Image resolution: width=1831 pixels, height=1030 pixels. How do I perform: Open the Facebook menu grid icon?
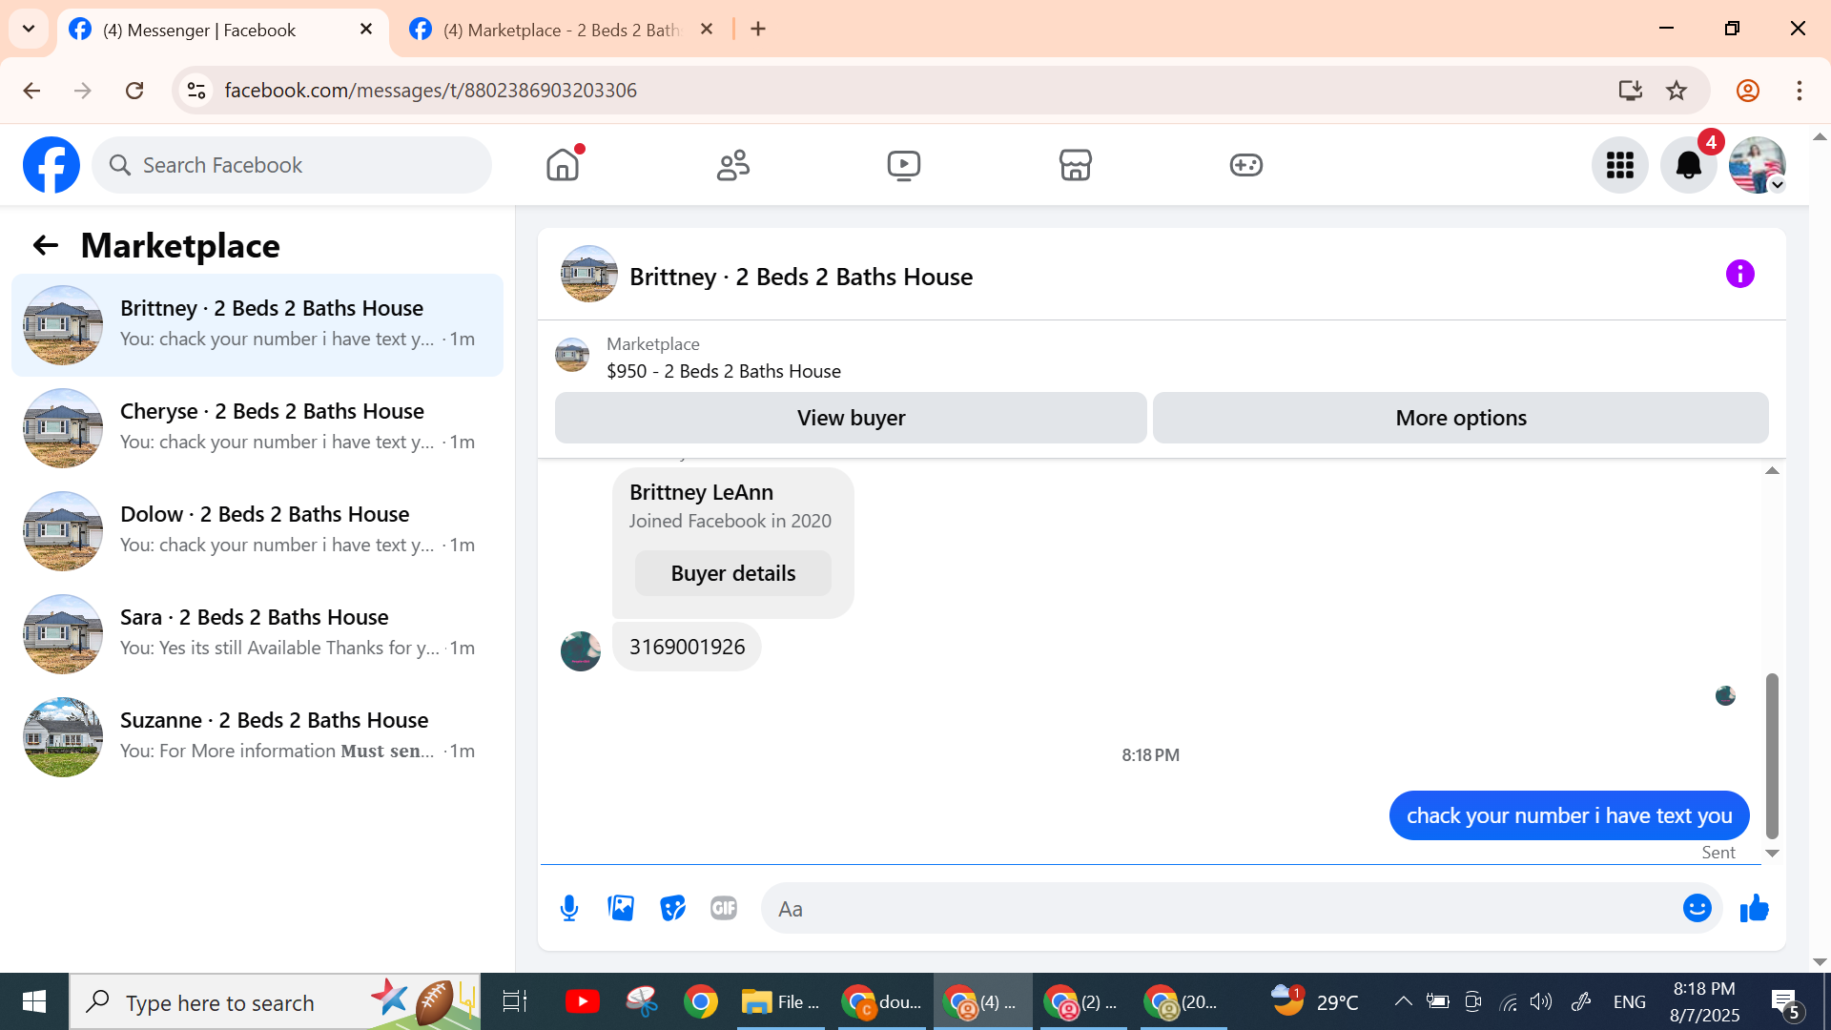click(1620, 165)
